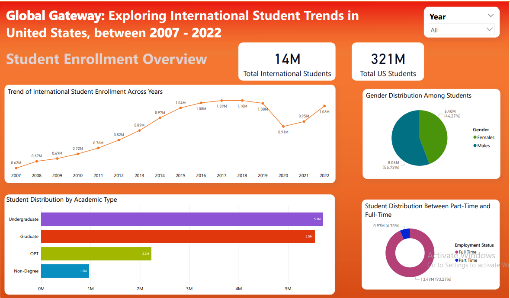This screenshot has height=298, width=510.
Task: Select the blue Non-Degree bar
Action: coord(65,271)
